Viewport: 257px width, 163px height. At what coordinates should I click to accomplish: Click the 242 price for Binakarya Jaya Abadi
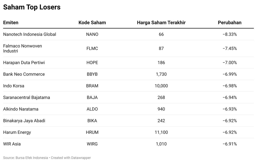tap(161, 121)
